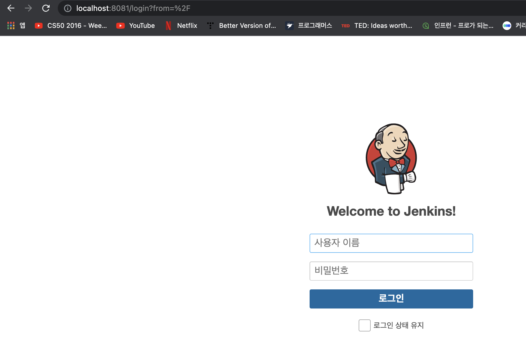
Task: Click the site info icon in address bar
Action: [68, 8]
